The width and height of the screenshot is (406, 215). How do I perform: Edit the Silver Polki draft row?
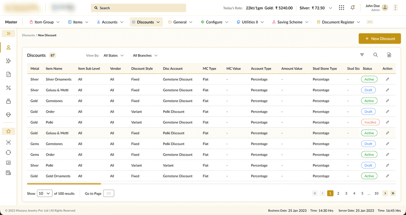coord(387,165)
